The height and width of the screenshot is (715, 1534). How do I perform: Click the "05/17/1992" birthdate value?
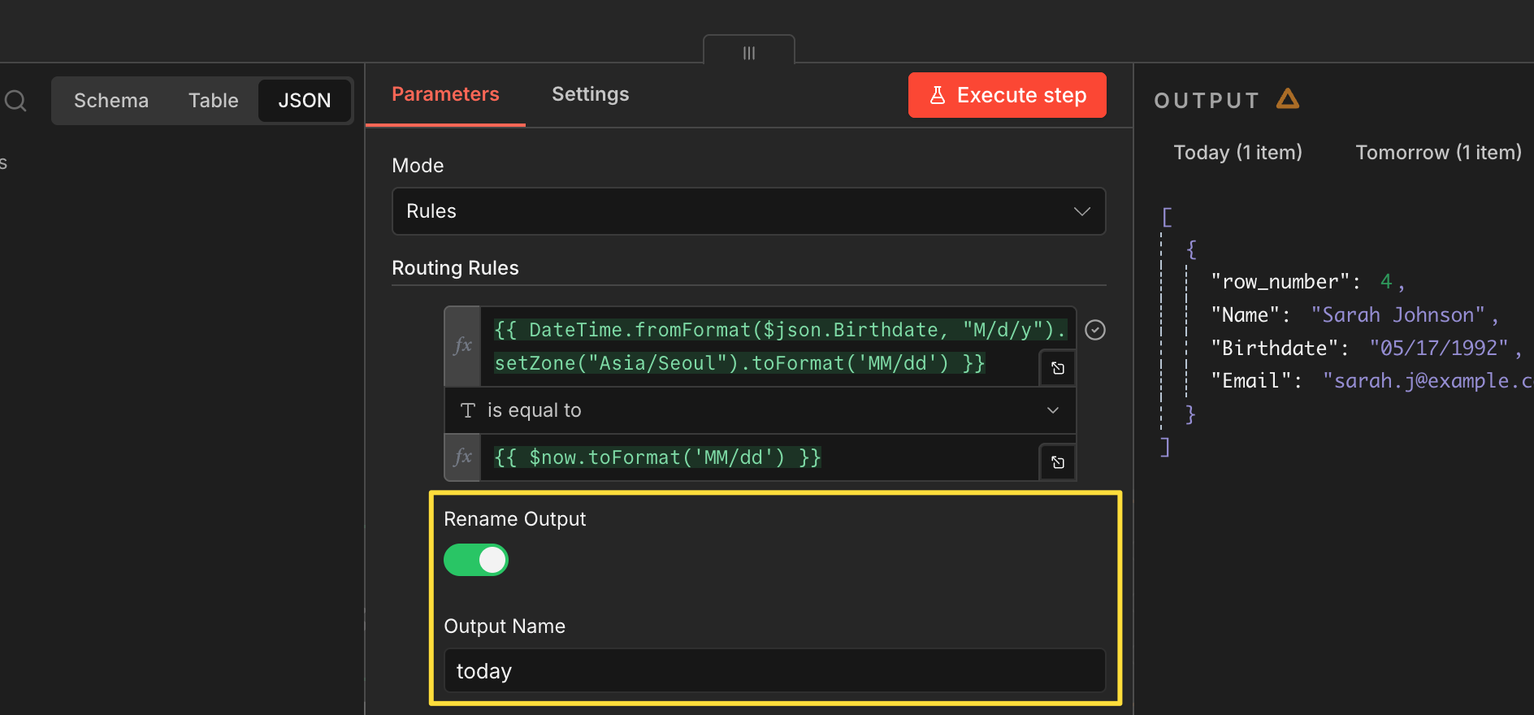tap(1439, 349)
